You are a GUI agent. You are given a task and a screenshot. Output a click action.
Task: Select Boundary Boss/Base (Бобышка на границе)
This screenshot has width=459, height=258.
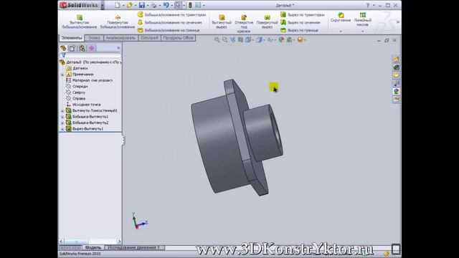[x=169, y=30]
